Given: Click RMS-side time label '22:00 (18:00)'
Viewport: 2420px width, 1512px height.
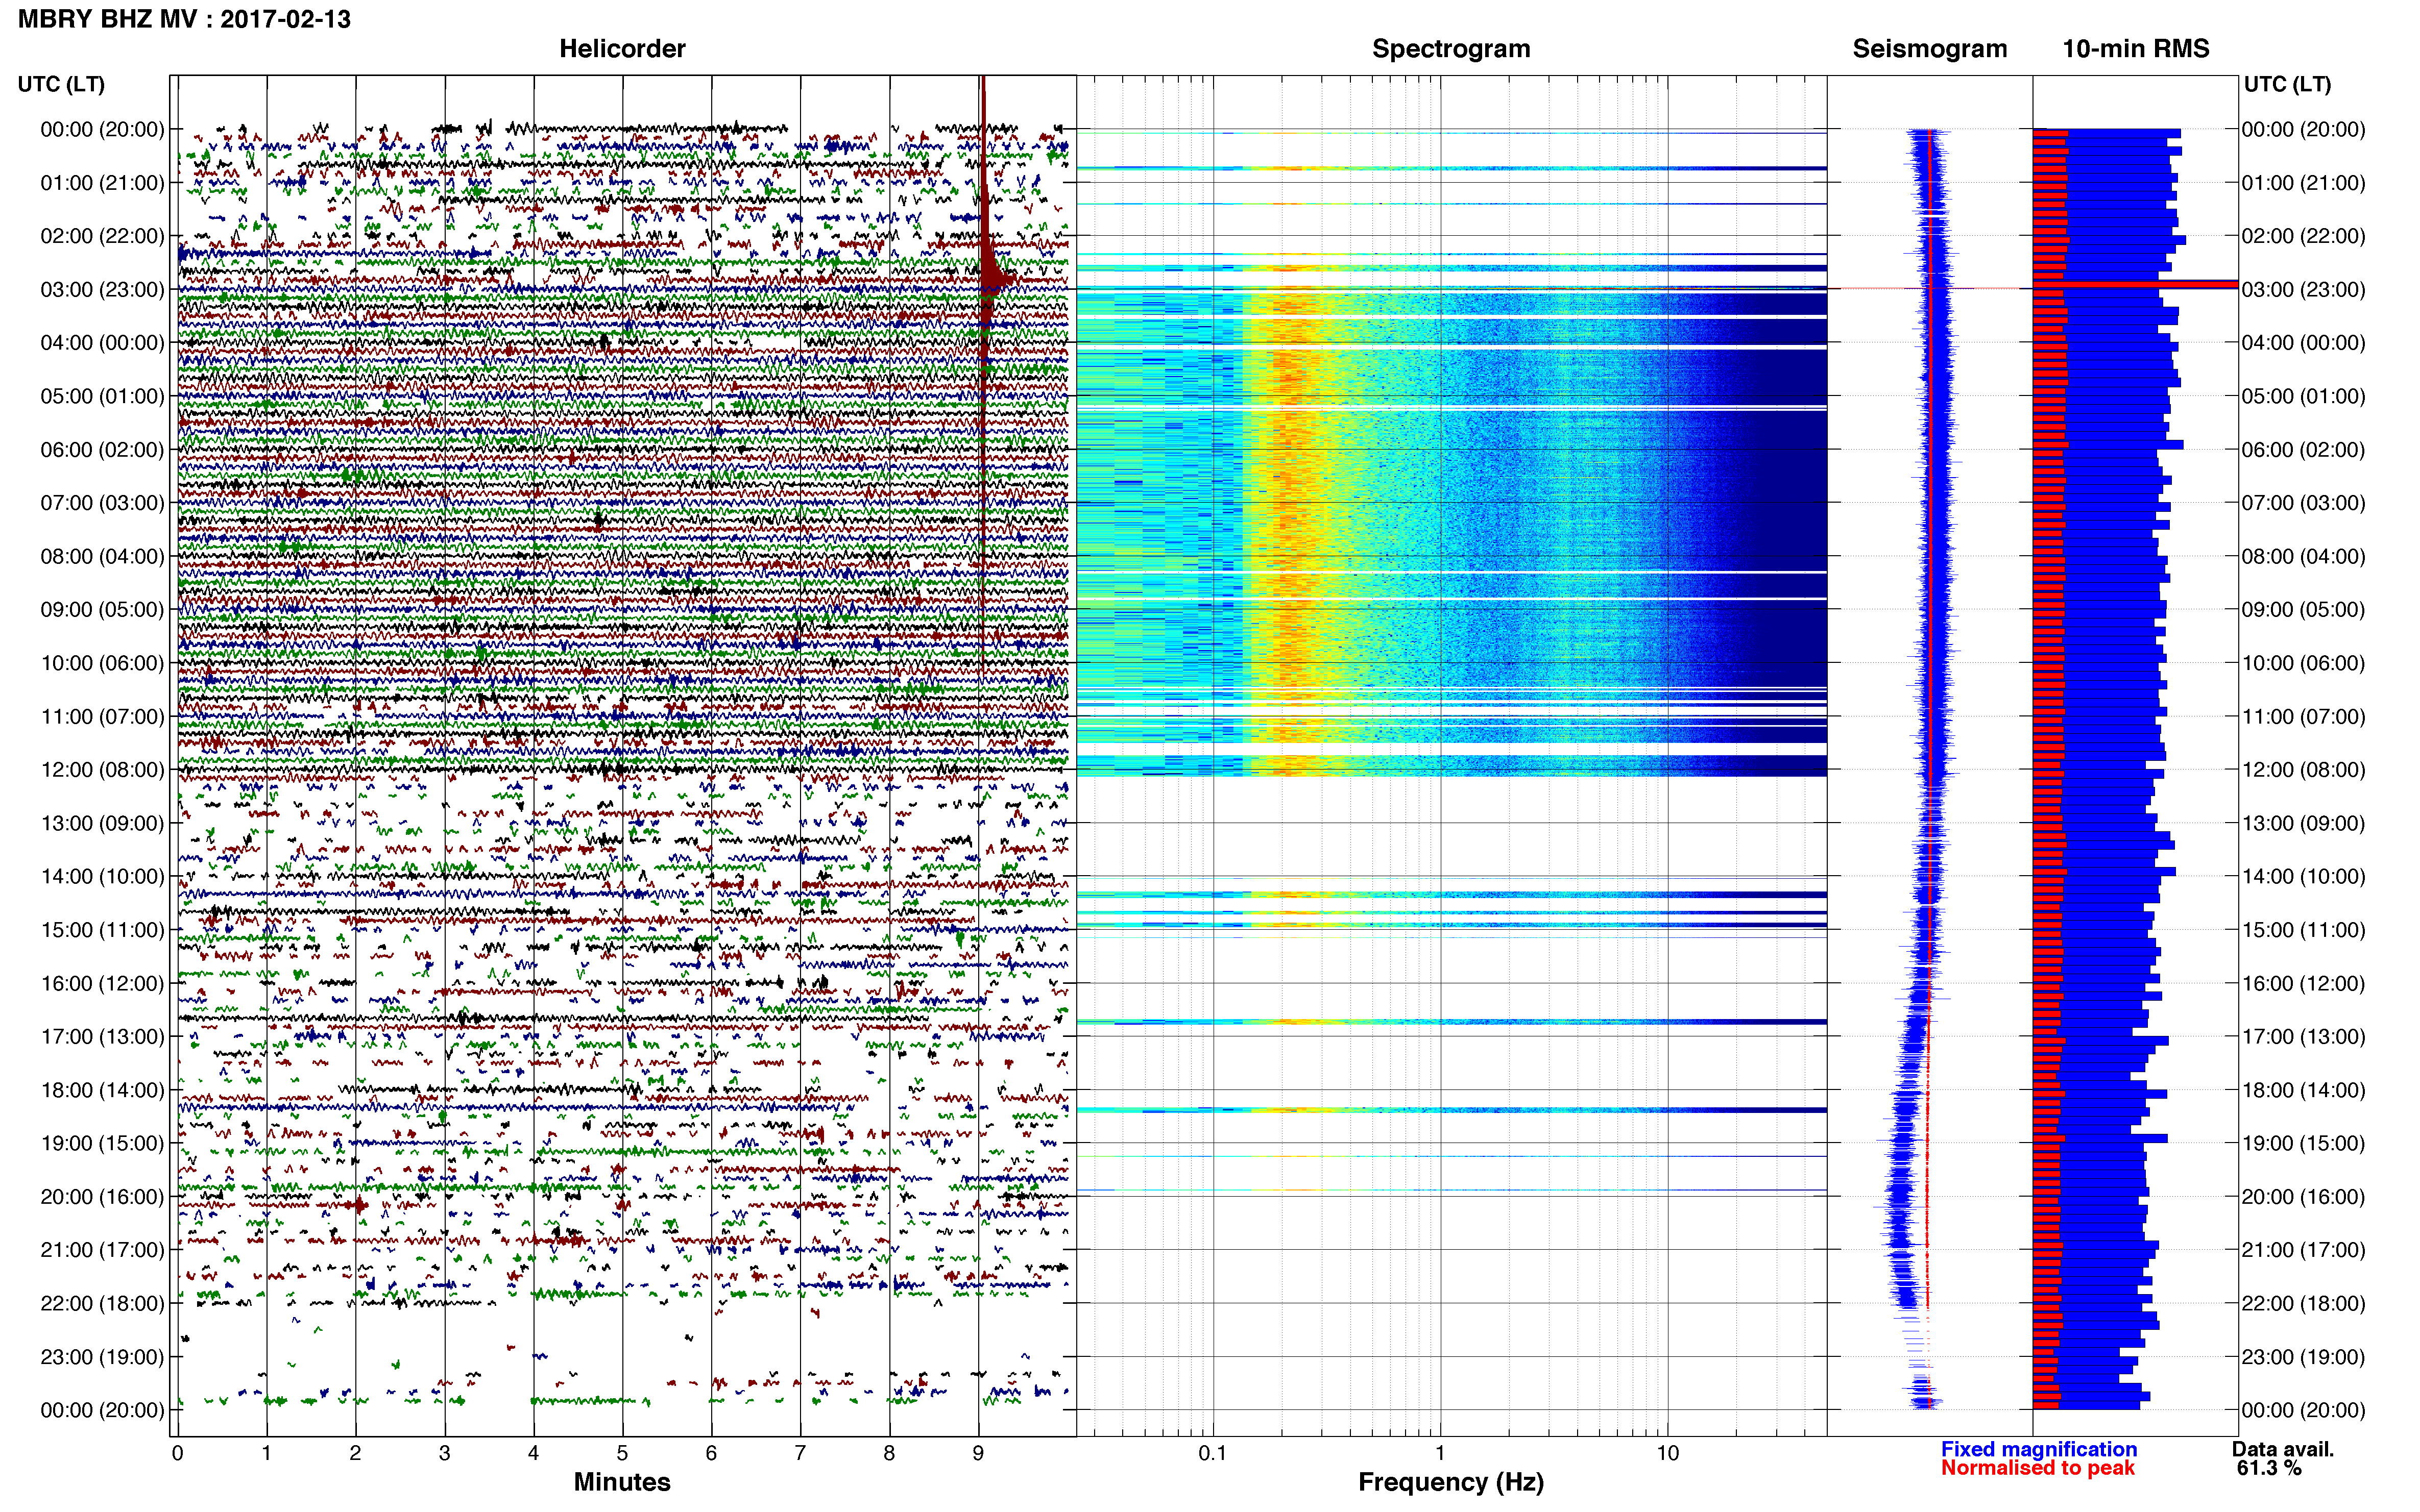Looking at the screenshot, I should click(2303, 1304).
